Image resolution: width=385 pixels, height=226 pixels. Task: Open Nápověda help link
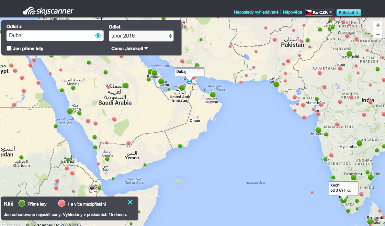292,12
